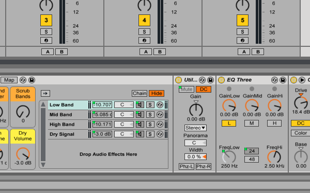Click the rack Map button

point(9,80)
